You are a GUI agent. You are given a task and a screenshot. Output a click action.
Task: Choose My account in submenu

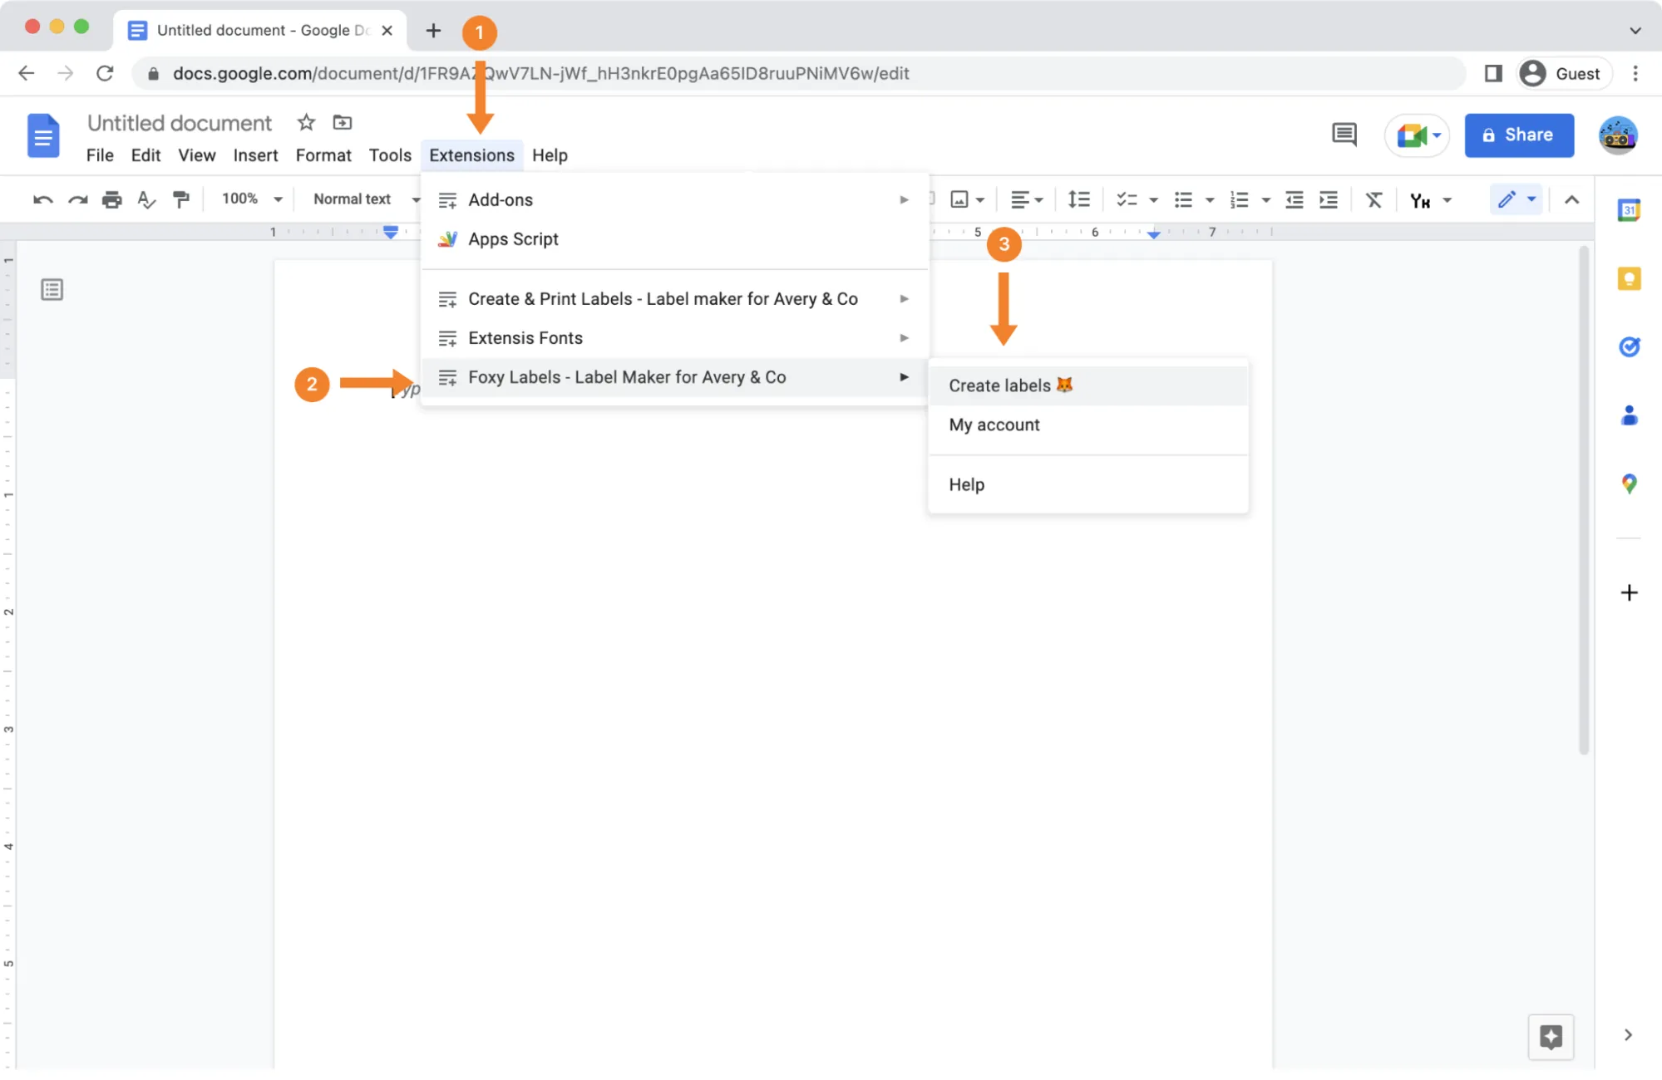click(1088, 425)
